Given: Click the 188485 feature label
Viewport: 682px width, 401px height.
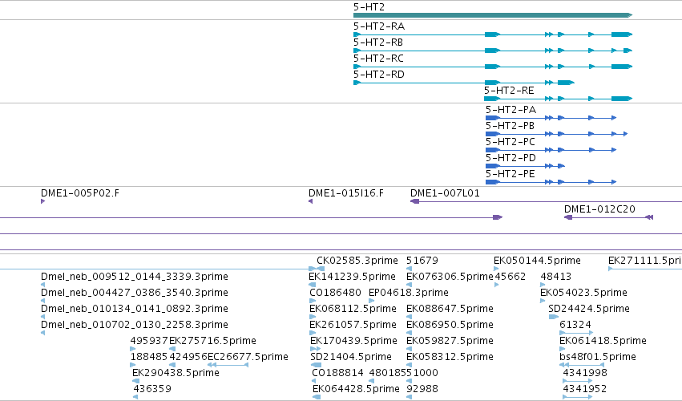Looking at the screenshot, I should [x=149, y=358].
